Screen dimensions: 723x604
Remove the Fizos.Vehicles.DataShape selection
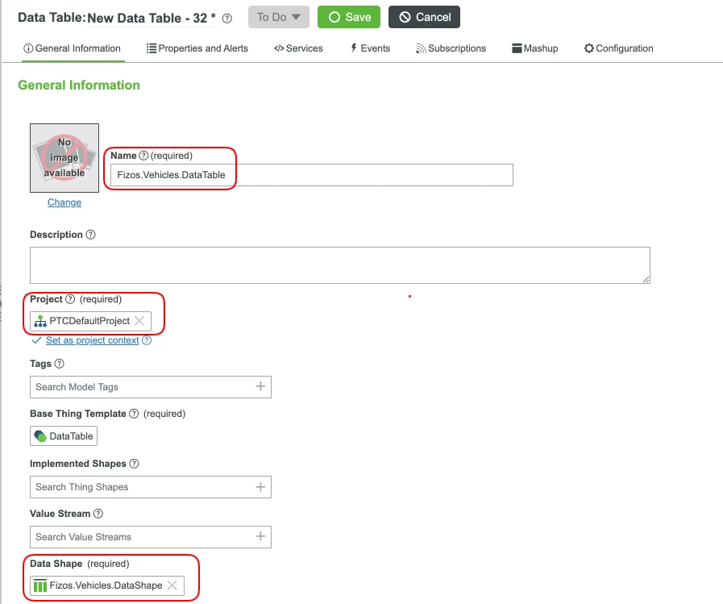(x=172, y=585)
